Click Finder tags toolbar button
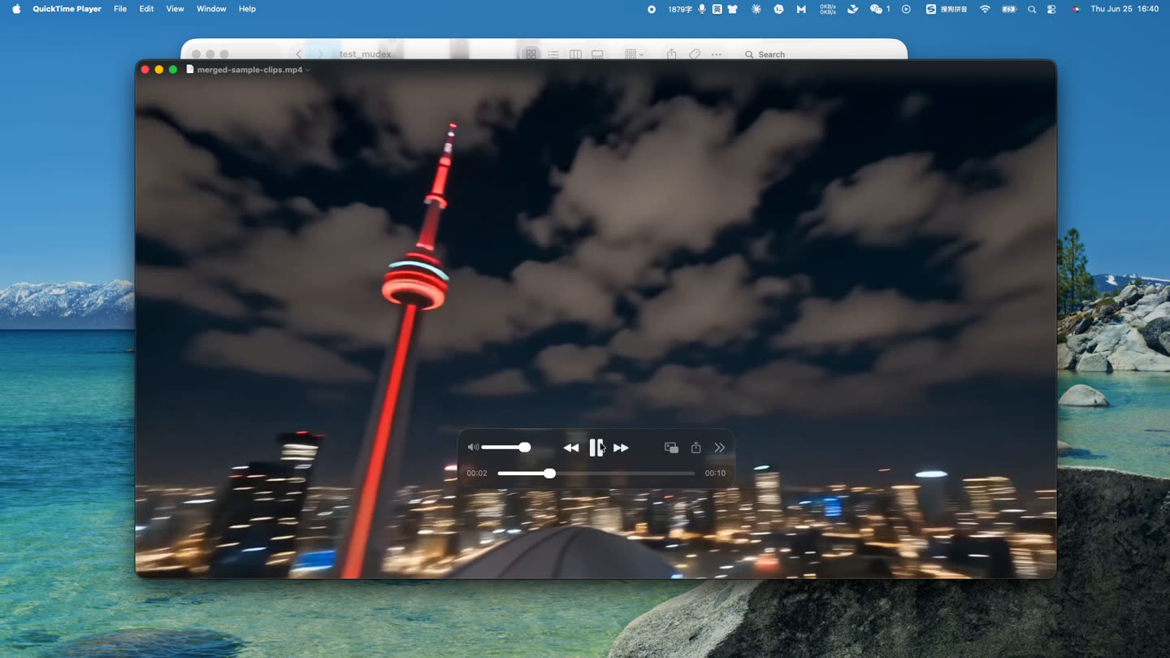Viewport: 1170px width, 658px height. pos(695,54)
